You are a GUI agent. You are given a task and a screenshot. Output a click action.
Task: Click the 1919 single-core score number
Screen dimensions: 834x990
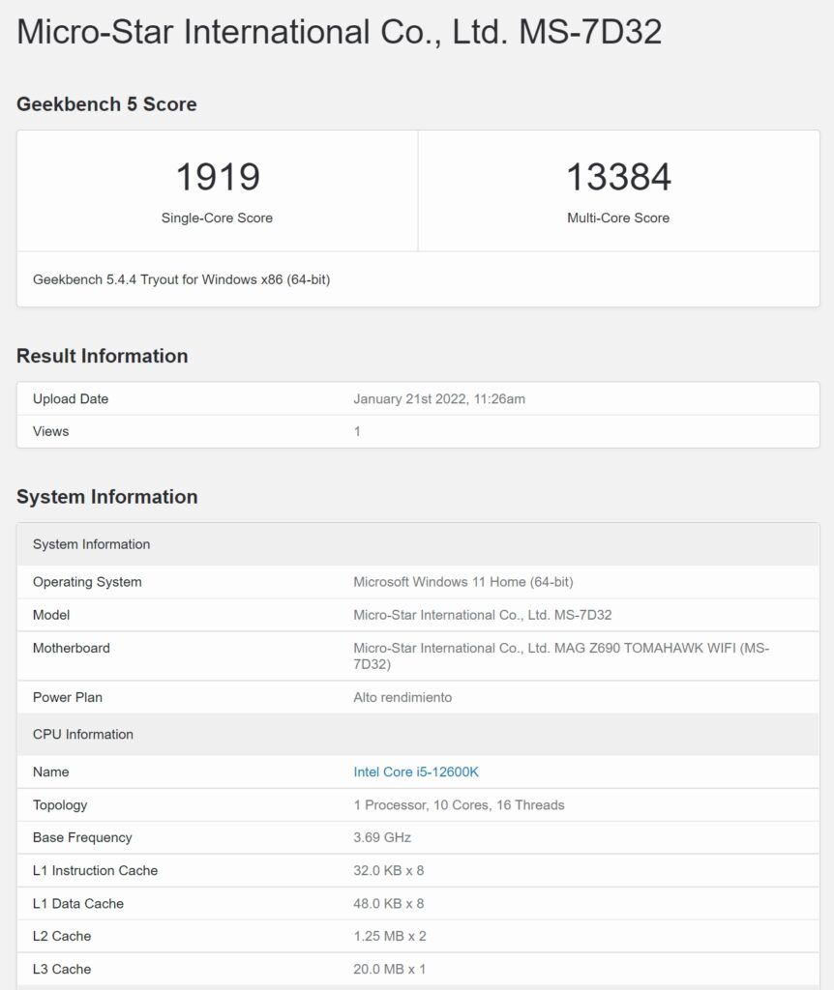tap(218, 177)
